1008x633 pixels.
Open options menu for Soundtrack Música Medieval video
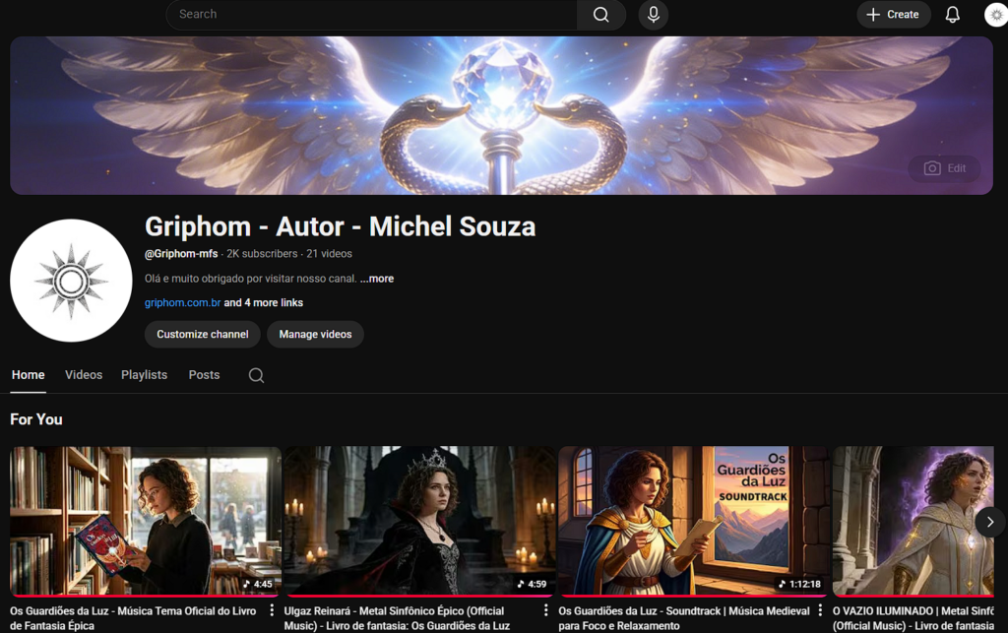pyautogui.click(x=820, y=610)
